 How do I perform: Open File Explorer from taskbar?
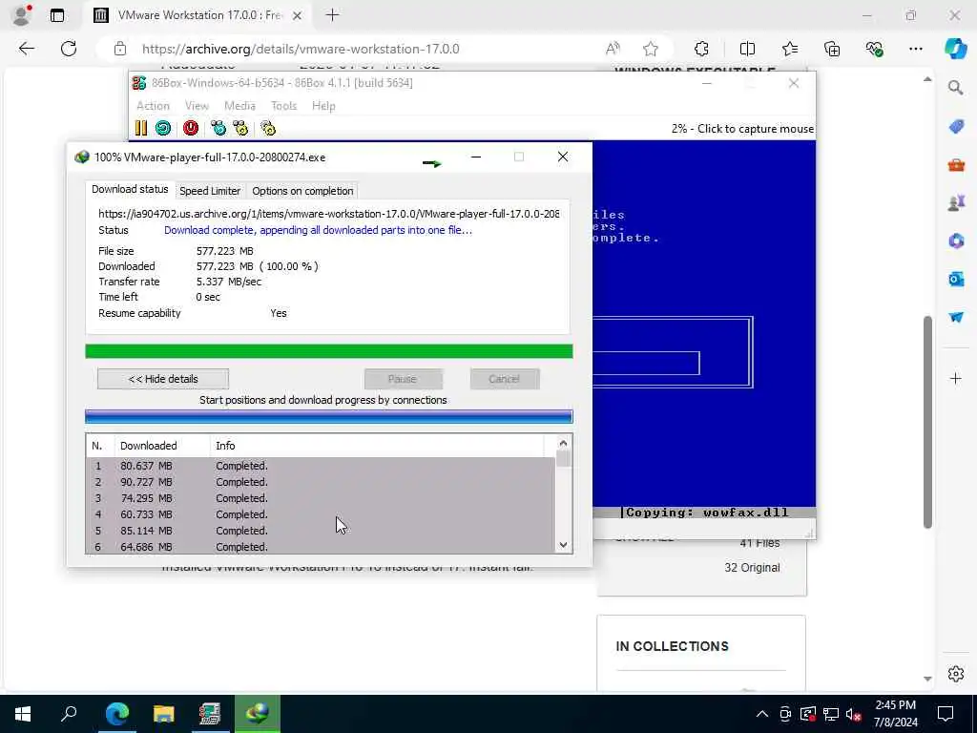pyautogui.click(x=163, y=714)
